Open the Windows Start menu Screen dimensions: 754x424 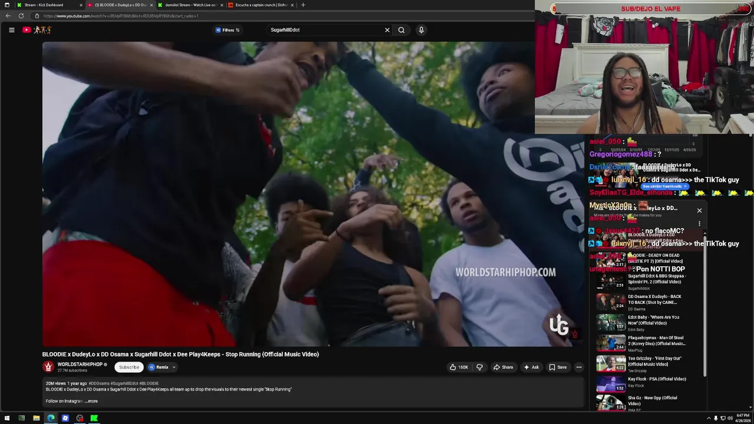(7, 418)
